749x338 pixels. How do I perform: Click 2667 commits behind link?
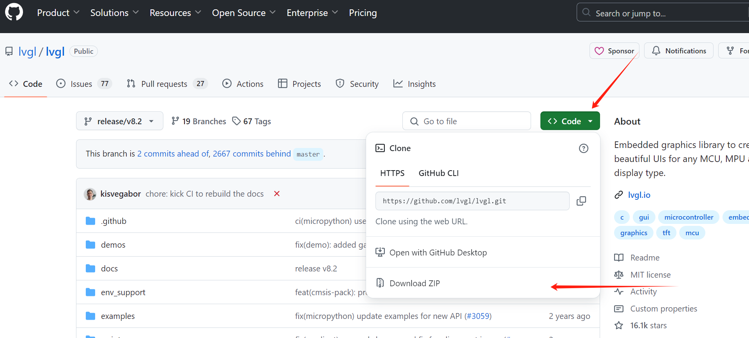tap(252, 154)
